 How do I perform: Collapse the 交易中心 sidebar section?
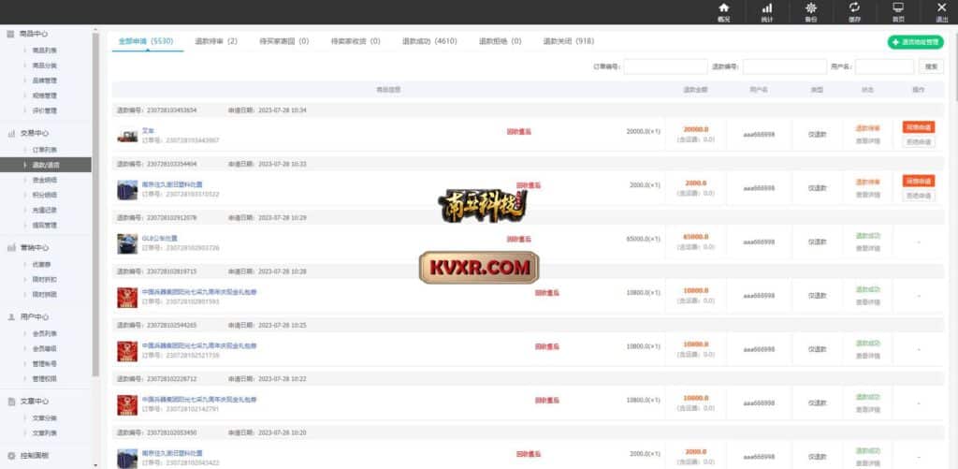coord(35,133)
